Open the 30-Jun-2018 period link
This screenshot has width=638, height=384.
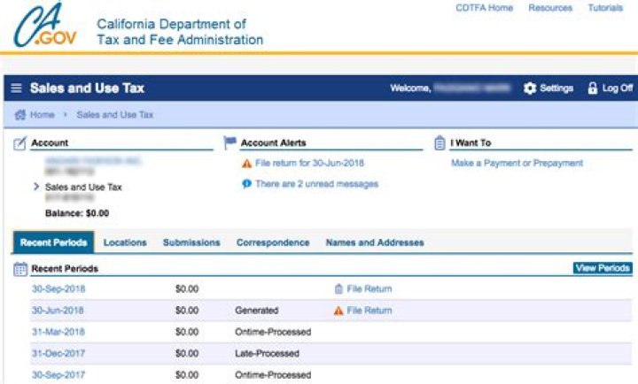click(x=58, y=311)
